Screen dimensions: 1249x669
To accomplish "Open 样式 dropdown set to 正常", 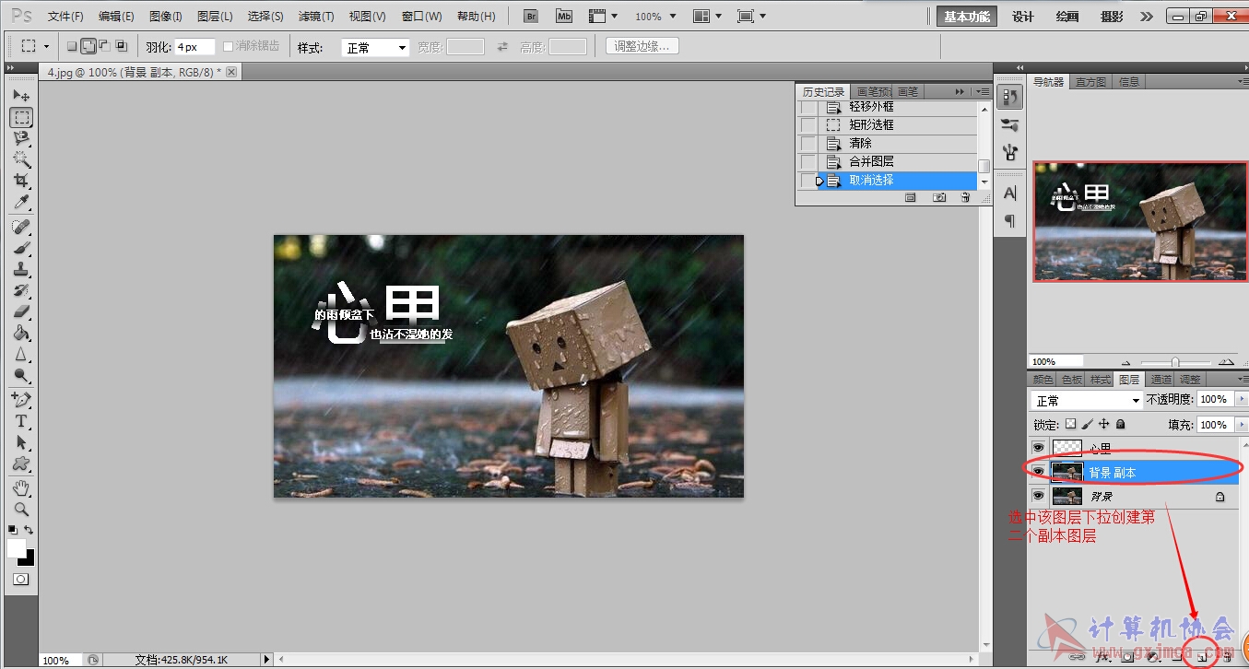I will tap(375, 47).
